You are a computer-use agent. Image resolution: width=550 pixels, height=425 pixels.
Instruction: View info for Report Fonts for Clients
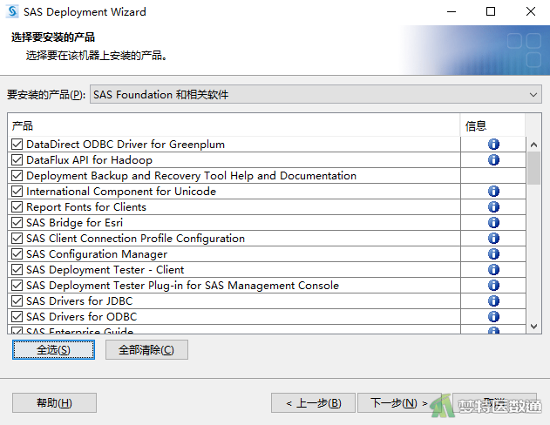[x=493, y=206]
